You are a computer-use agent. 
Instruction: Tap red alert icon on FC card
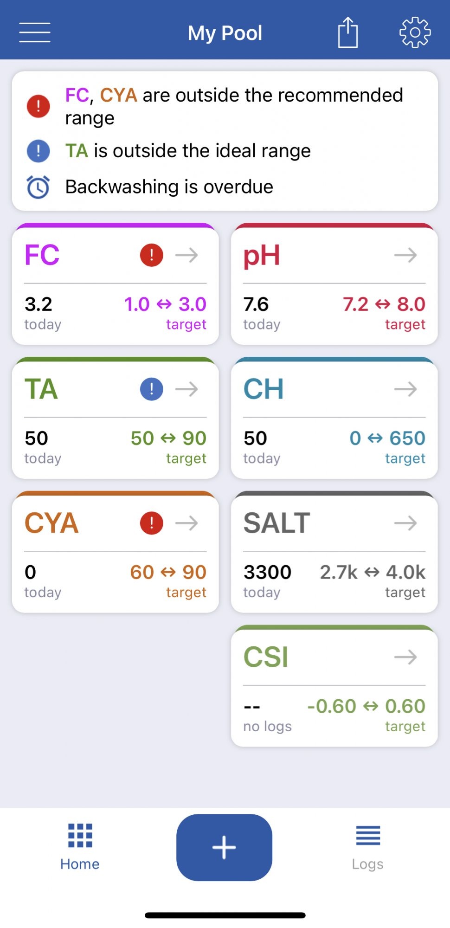click(x=152, y=255)
